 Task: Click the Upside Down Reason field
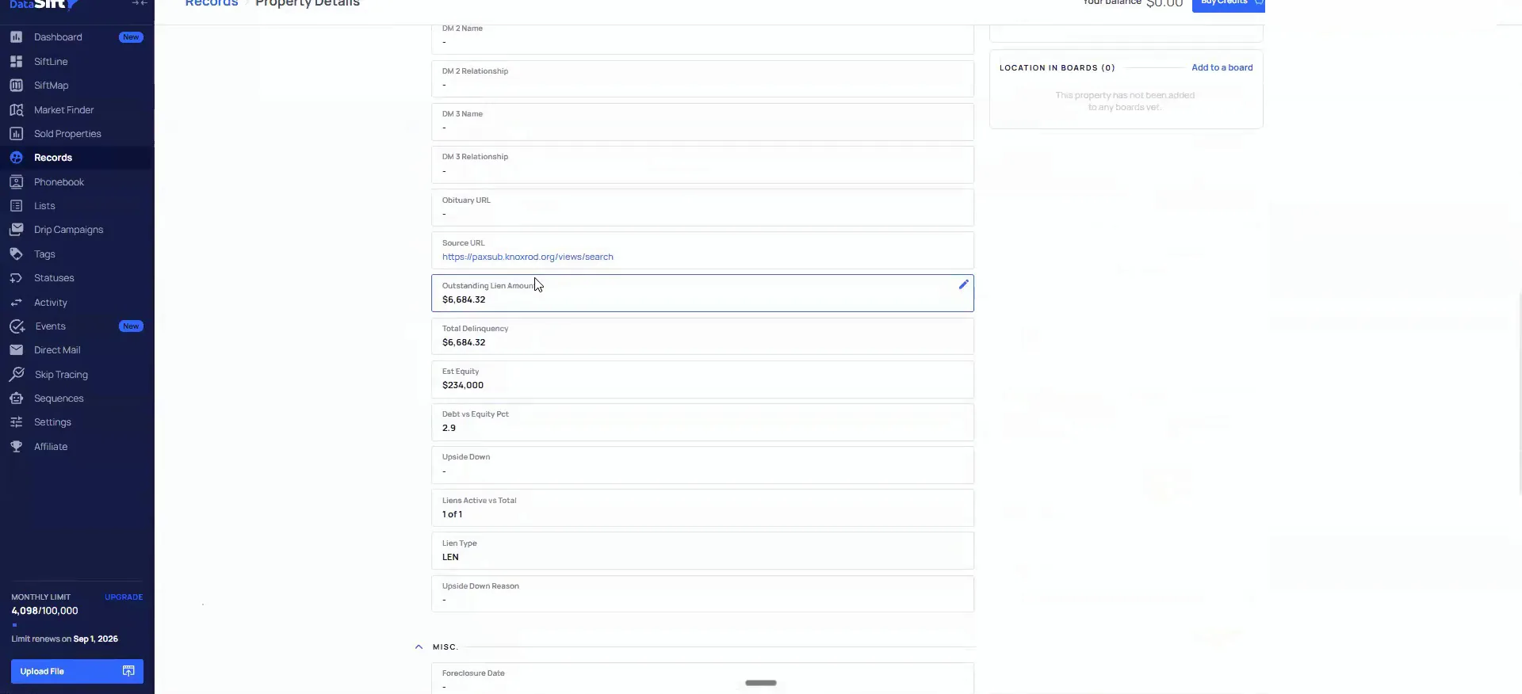coord(702,593)
